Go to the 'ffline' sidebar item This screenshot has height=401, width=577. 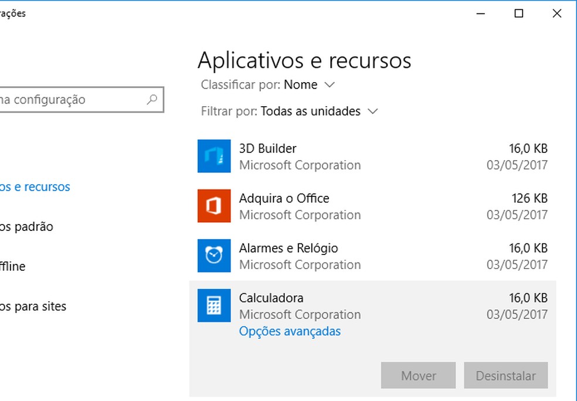pos(13,266)
